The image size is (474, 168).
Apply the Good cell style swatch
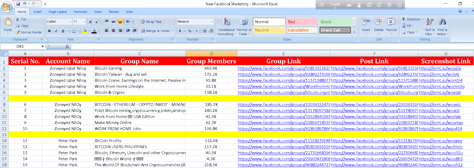pyautogui.click(x=335, y=22)
